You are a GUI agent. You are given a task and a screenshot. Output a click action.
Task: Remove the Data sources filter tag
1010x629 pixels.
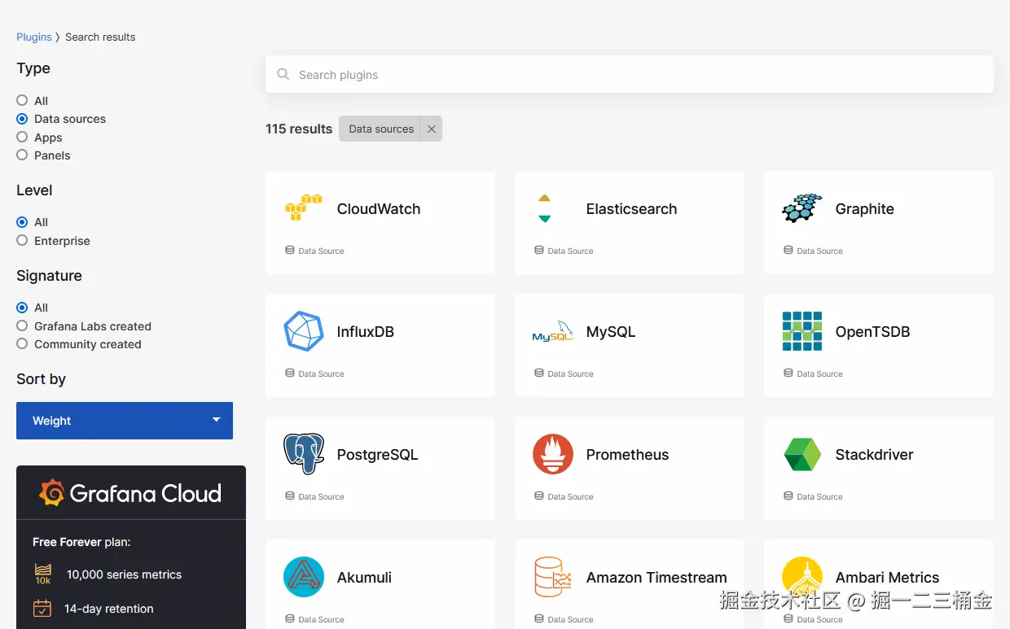[432, 129]
